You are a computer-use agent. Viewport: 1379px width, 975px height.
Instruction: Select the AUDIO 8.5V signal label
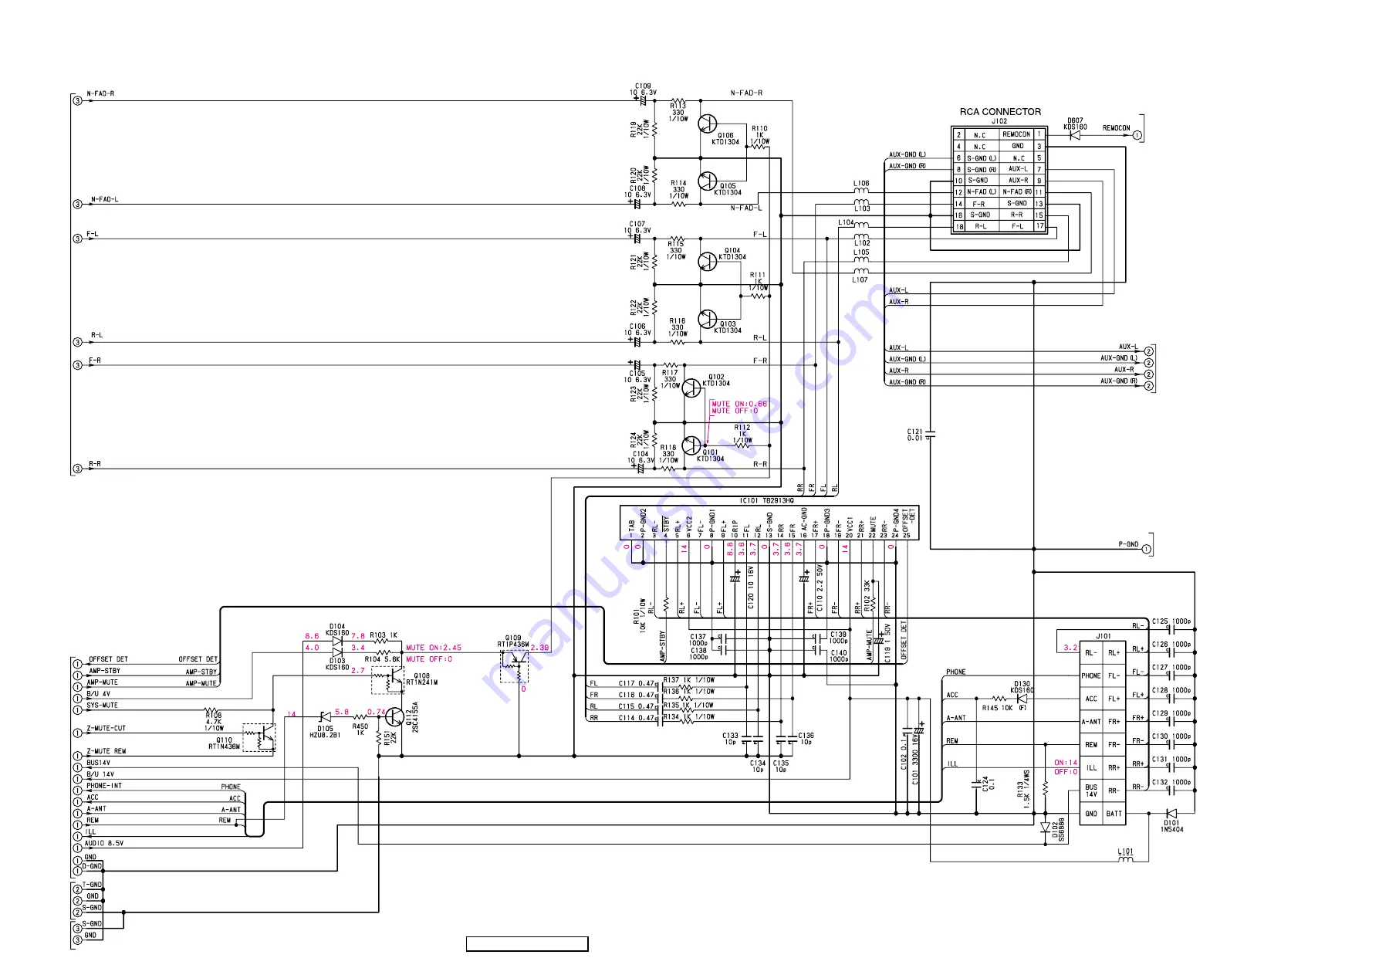[104, 844]
